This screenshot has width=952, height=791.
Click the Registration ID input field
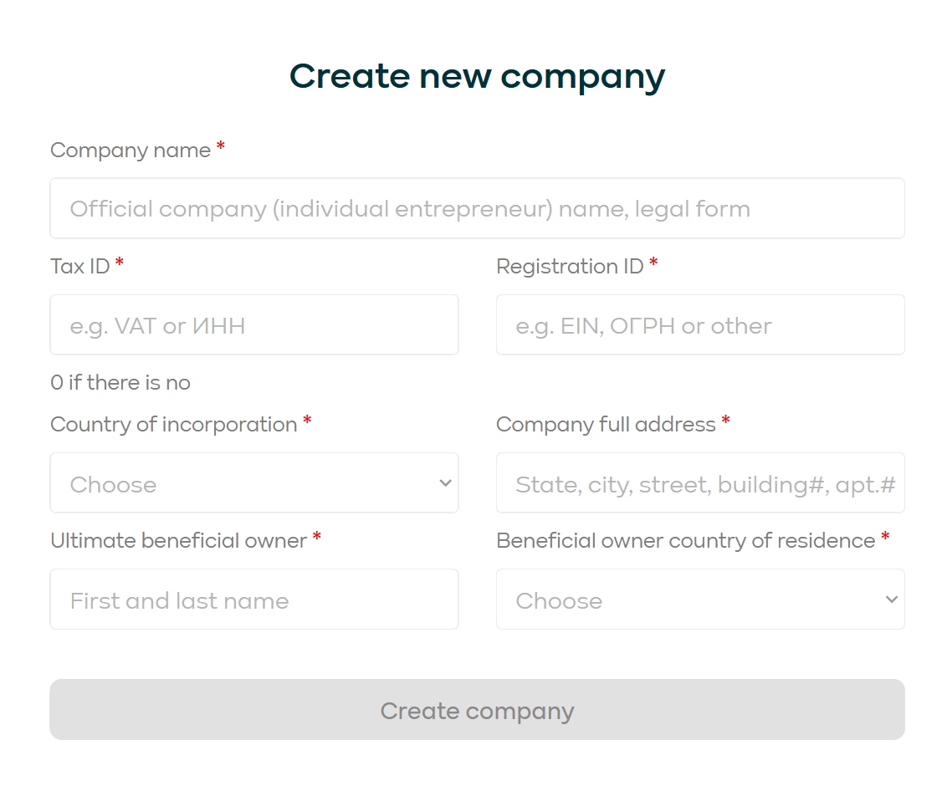(700, 325)
